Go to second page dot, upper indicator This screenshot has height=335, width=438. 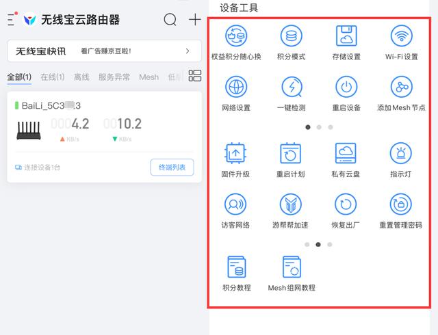click(319, 127)
